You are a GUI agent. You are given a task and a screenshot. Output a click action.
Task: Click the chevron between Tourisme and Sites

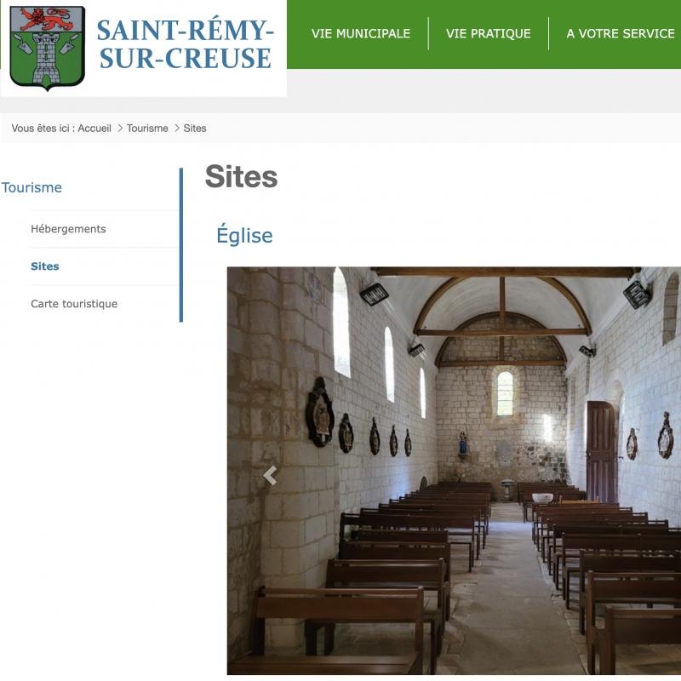(x=176, y=129)
